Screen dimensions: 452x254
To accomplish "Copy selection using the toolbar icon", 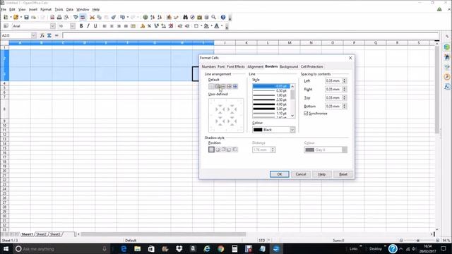I will (99, 17).
